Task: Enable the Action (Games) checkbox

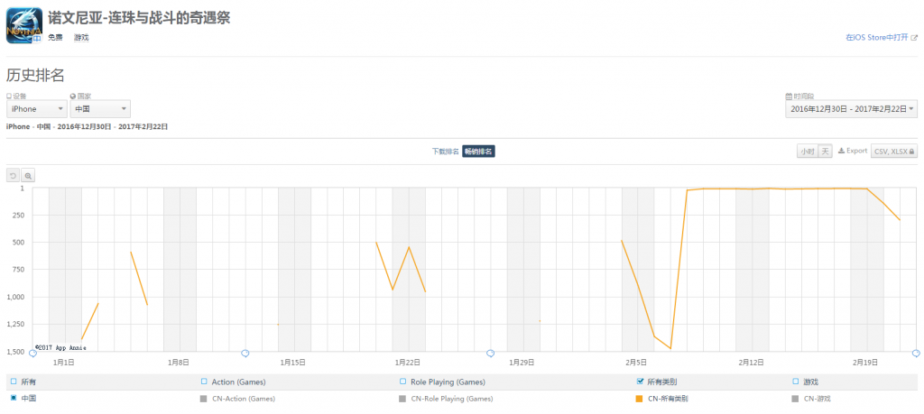Action: tap(205, 382)
